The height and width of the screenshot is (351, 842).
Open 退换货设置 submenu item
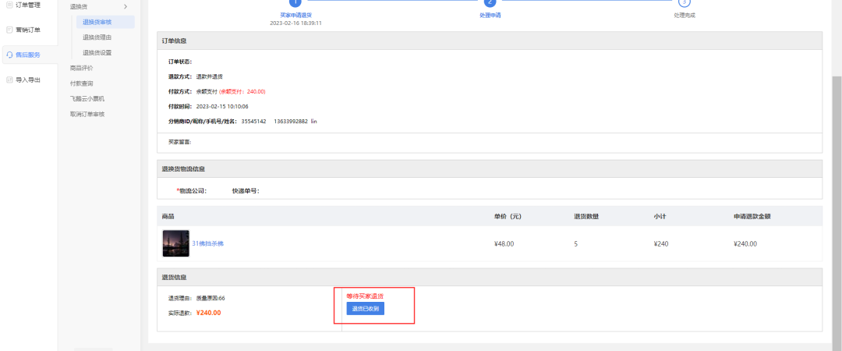point(97,53)
